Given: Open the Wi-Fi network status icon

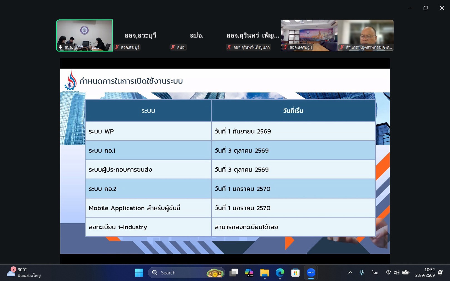Looking at the screenshot, I should coord(388,273).
